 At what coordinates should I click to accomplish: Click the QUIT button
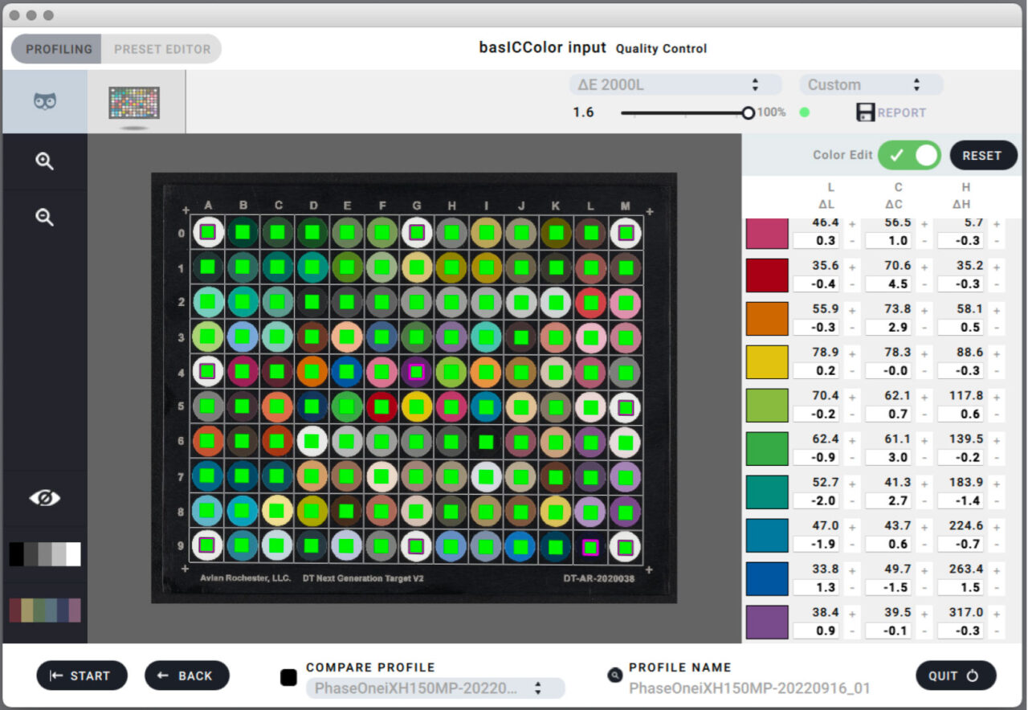[956, 675]
